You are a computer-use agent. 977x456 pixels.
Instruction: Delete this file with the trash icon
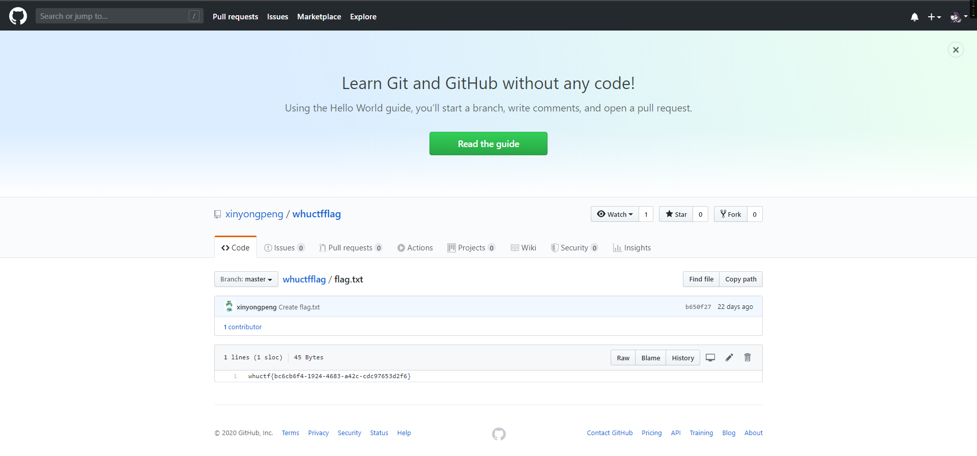pyautogui.click(x=748, y=357)
